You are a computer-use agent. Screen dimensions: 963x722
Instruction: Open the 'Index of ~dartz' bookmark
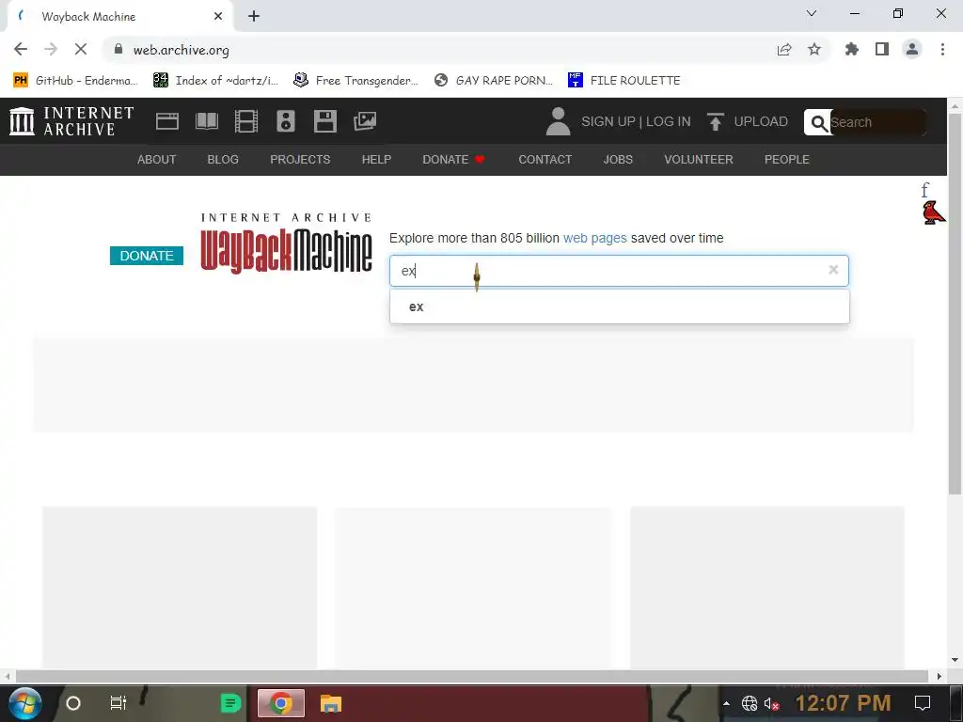coord(216,81)
